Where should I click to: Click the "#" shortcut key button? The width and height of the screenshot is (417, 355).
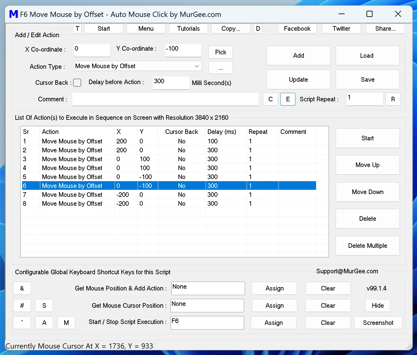(22, 306)
